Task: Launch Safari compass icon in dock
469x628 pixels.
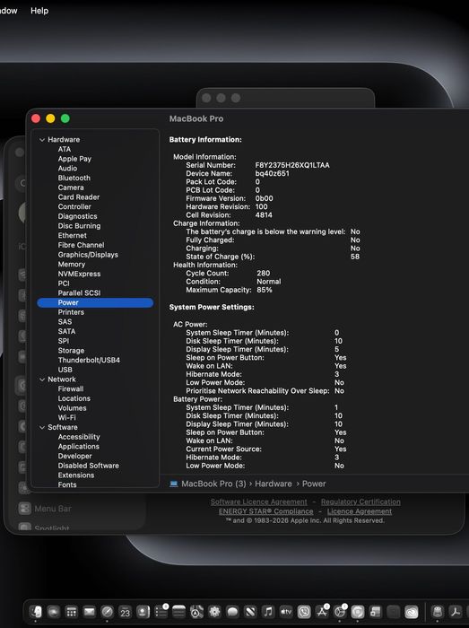Action: point(107,612)
